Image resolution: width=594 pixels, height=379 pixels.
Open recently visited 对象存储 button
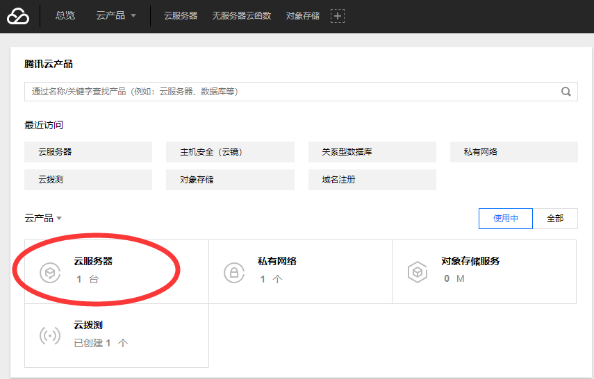[230, 180]
